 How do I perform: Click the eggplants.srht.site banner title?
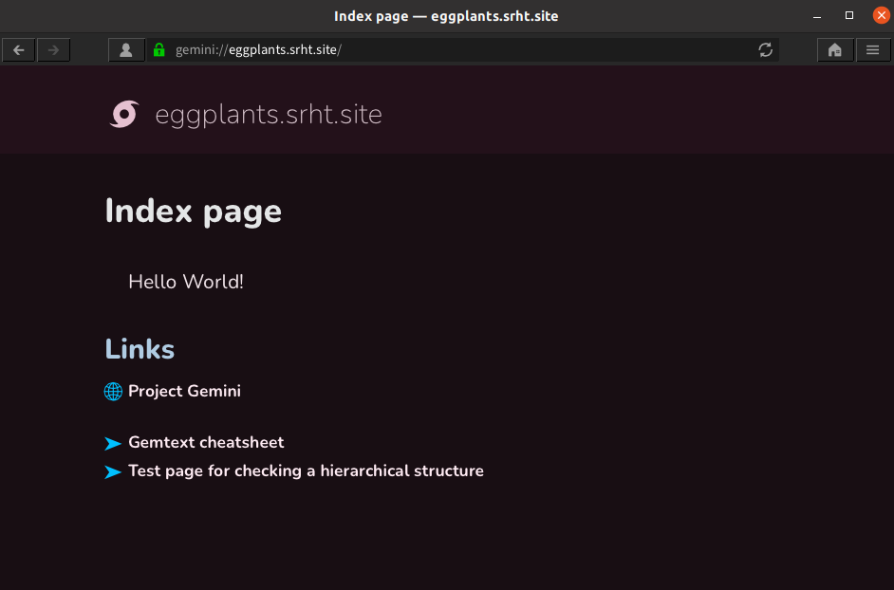(x=269, y=115)
